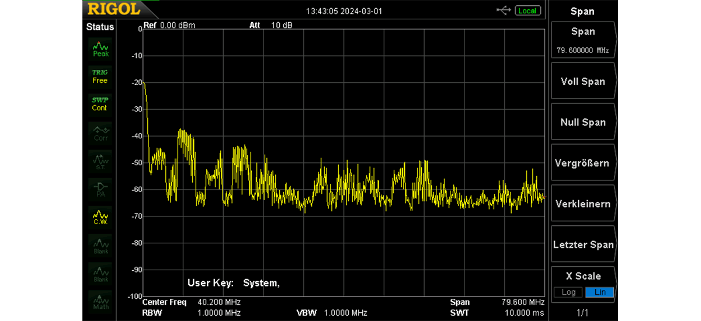Open the Span value softkey
This screenshot has width=701, height=321.
point(583,40)
